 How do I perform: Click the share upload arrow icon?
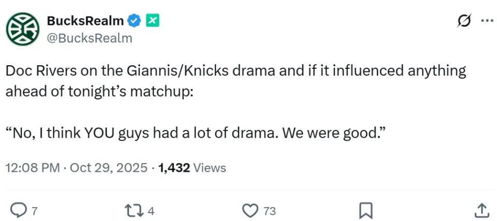(481, 210)
